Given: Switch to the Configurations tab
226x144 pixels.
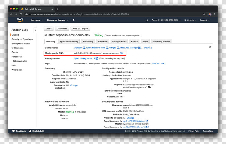Looking at the screenshot, I should (x=119, y=41).
